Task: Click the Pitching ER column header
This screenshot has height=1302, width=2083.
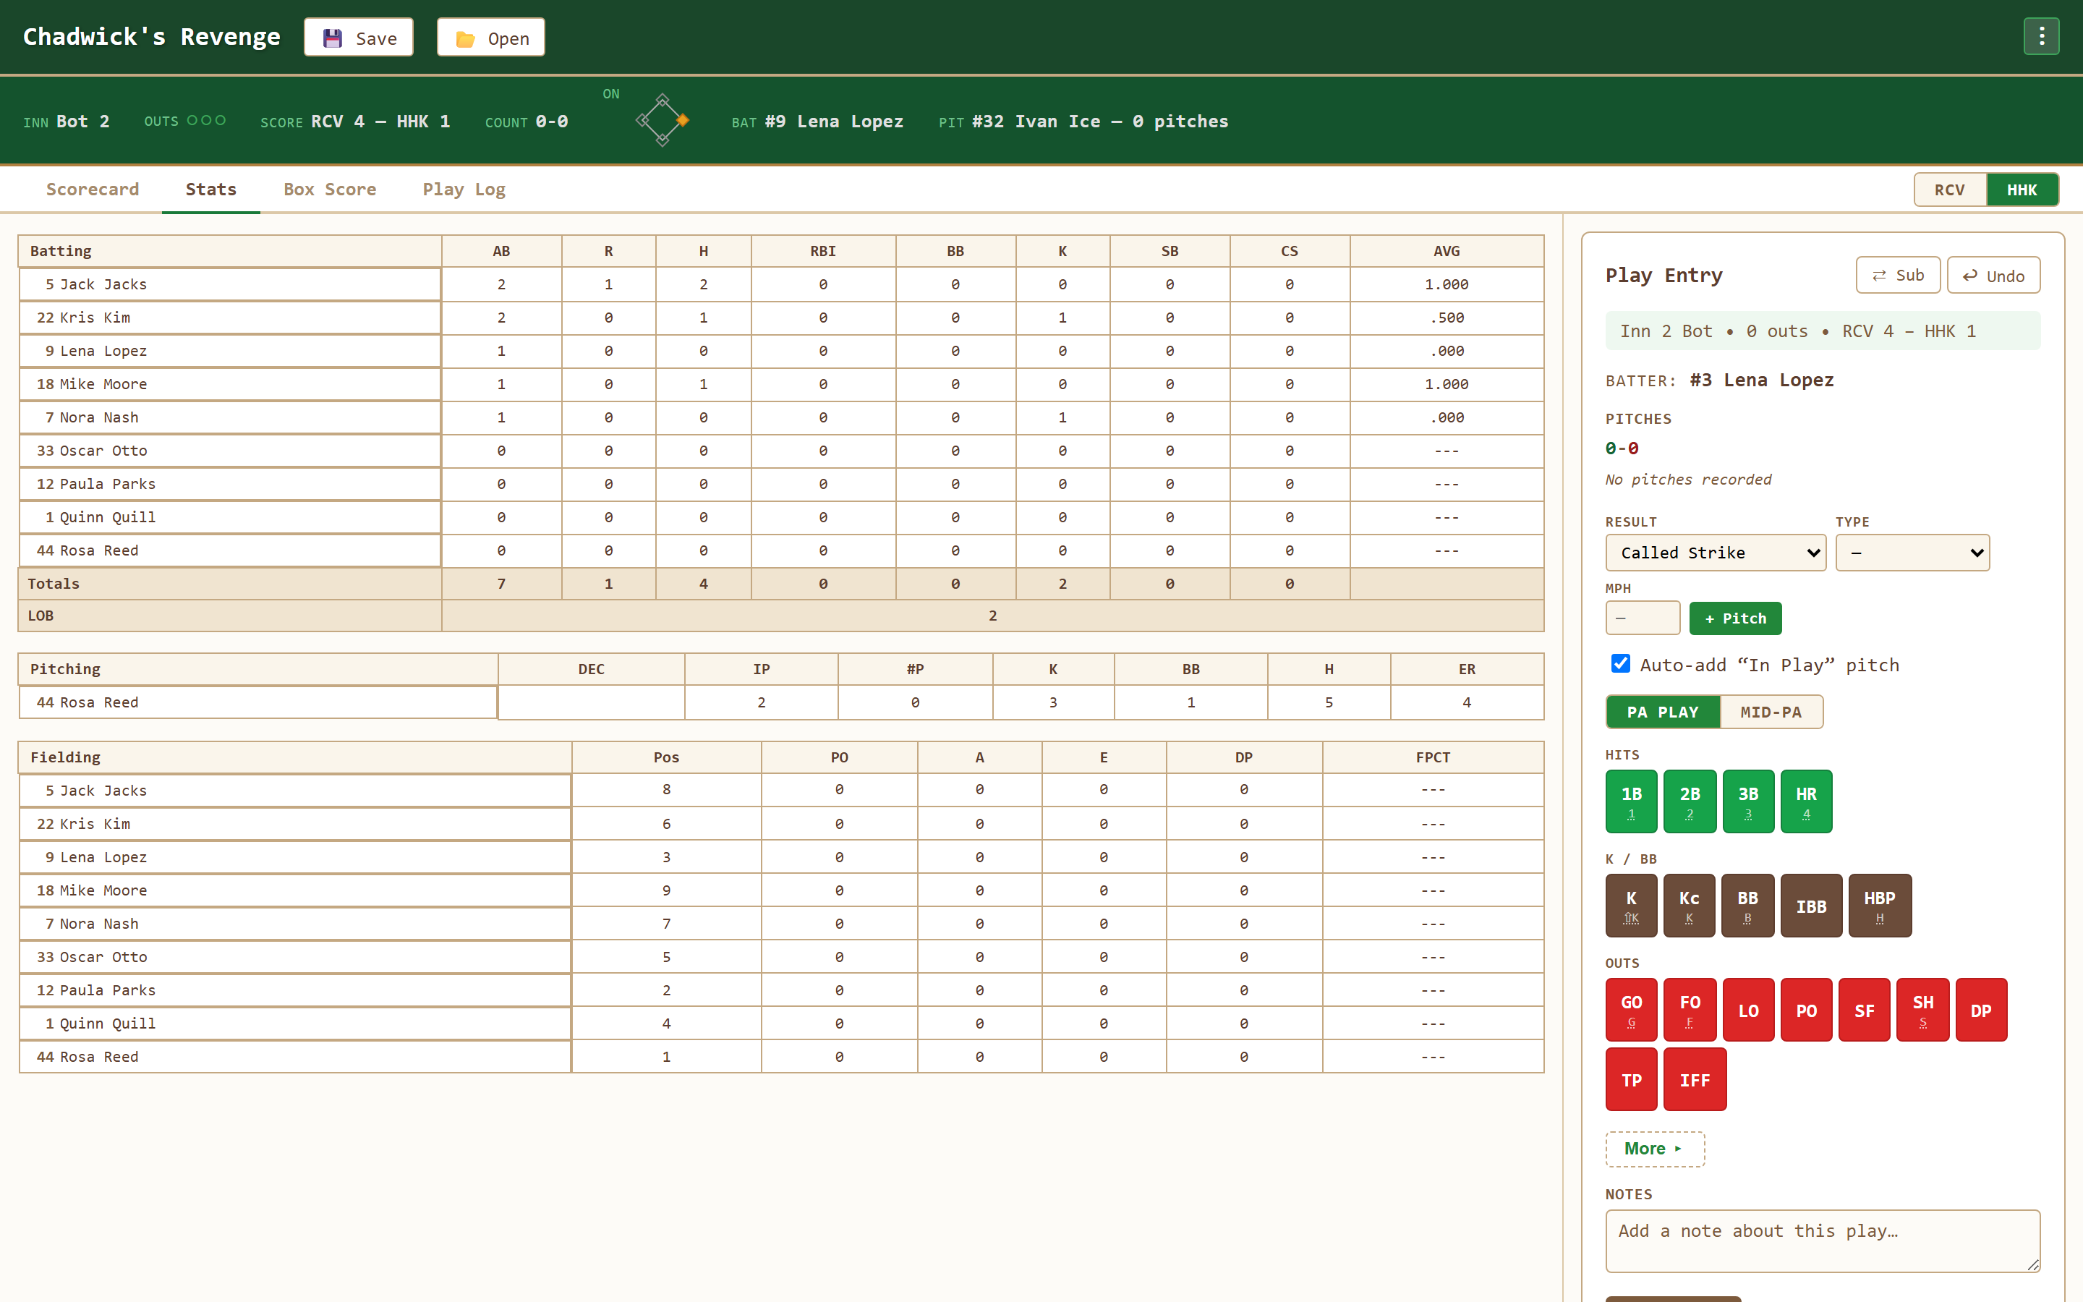Action: (x=1467, y=669)
